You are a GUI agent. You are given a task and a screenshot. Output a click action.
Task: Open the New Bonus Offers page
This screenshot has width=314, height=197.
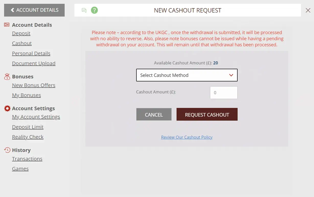point(33,85)
